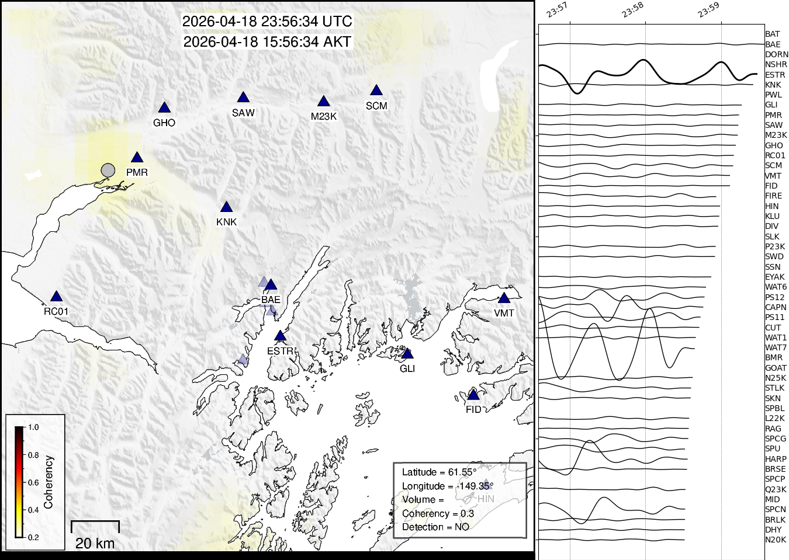Click the Coherency color bar gradient
Screen dimensions: 789x560
pyautogui.click(x=19, y=482)
